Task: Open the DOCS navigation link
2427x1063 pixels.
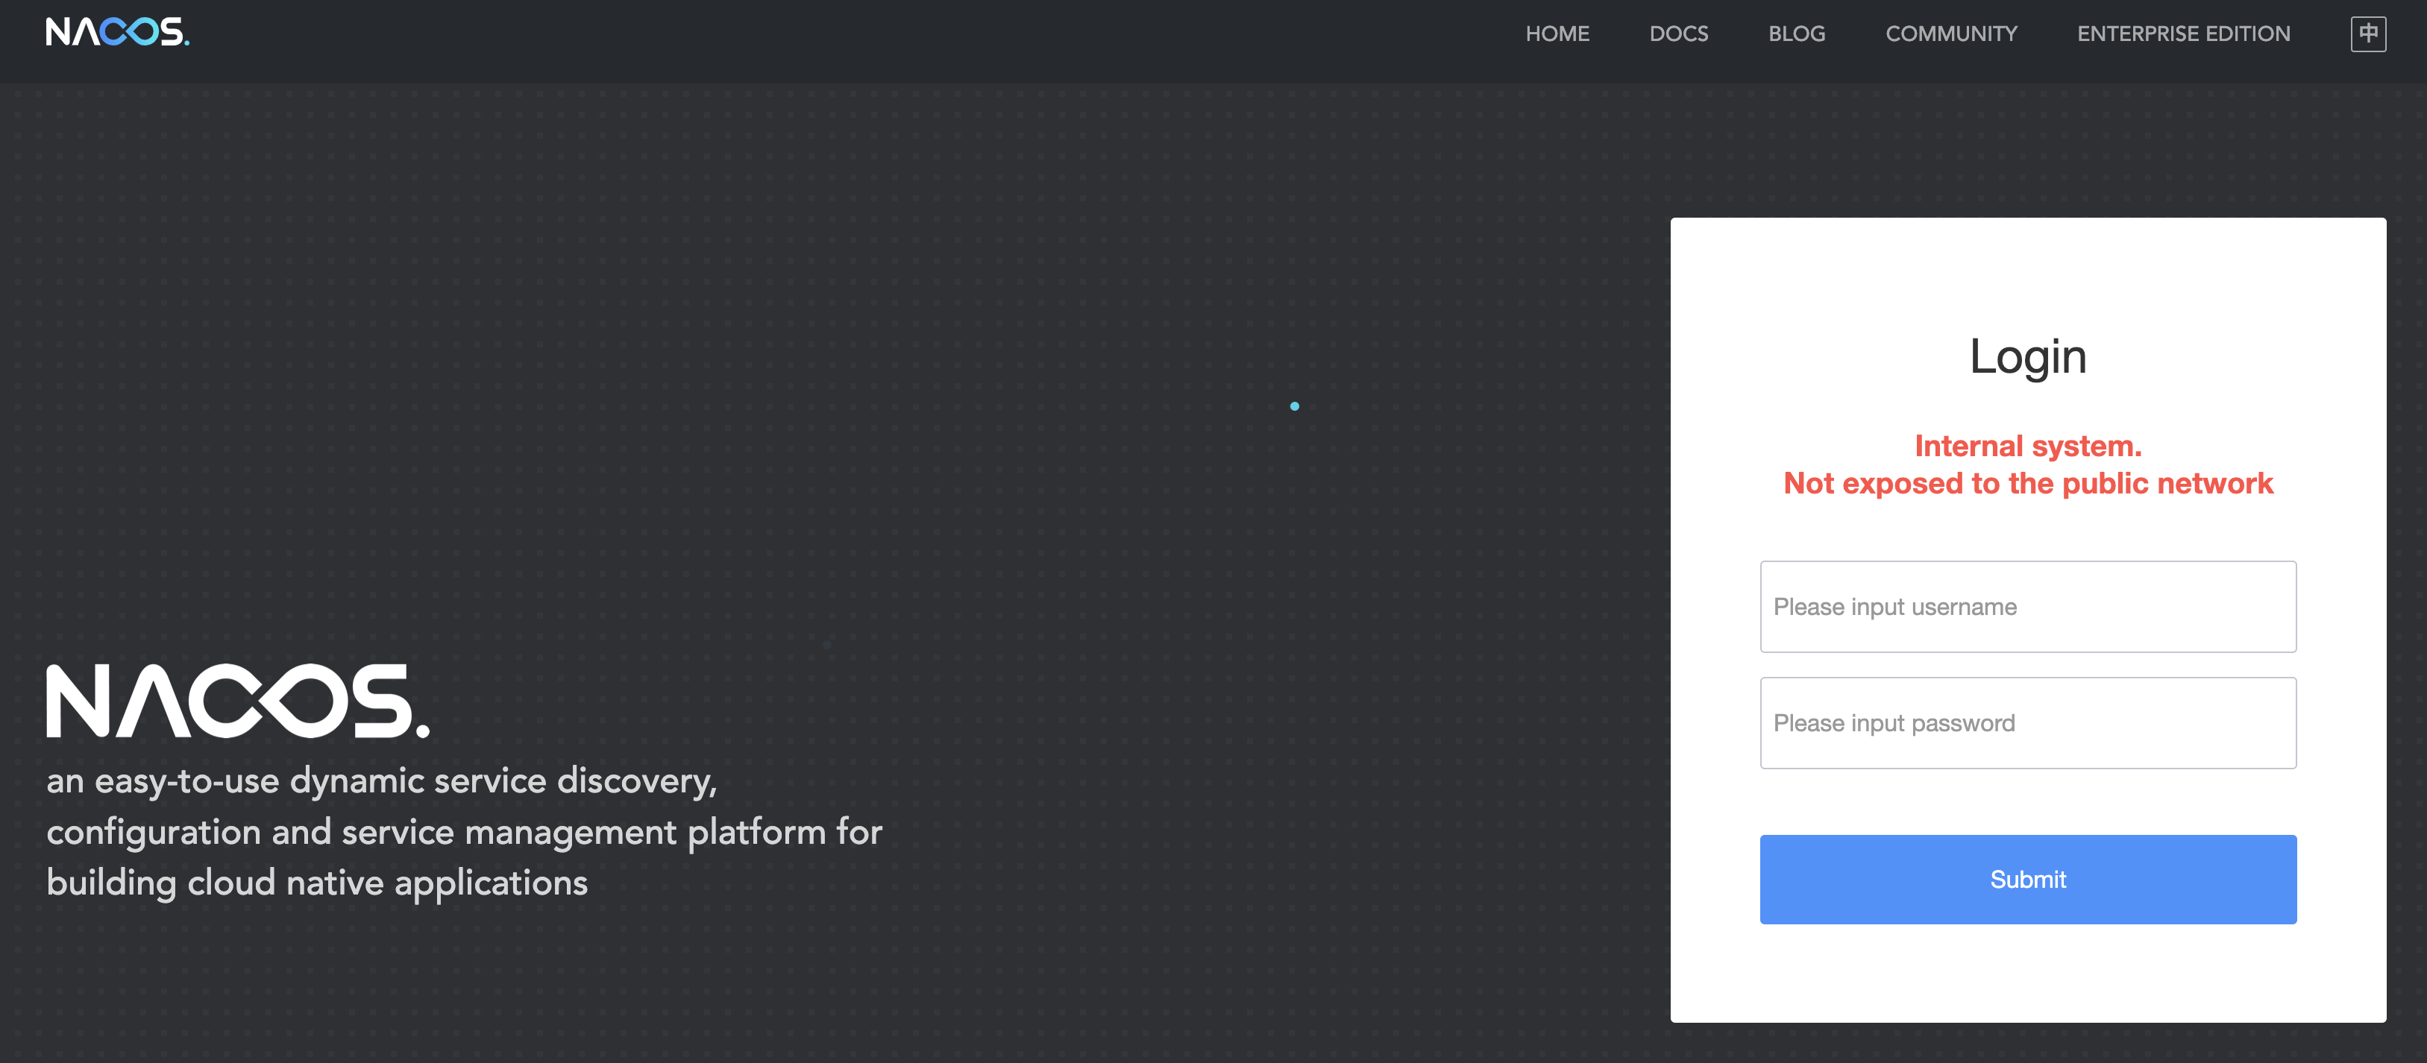Action: (1678, 34)
